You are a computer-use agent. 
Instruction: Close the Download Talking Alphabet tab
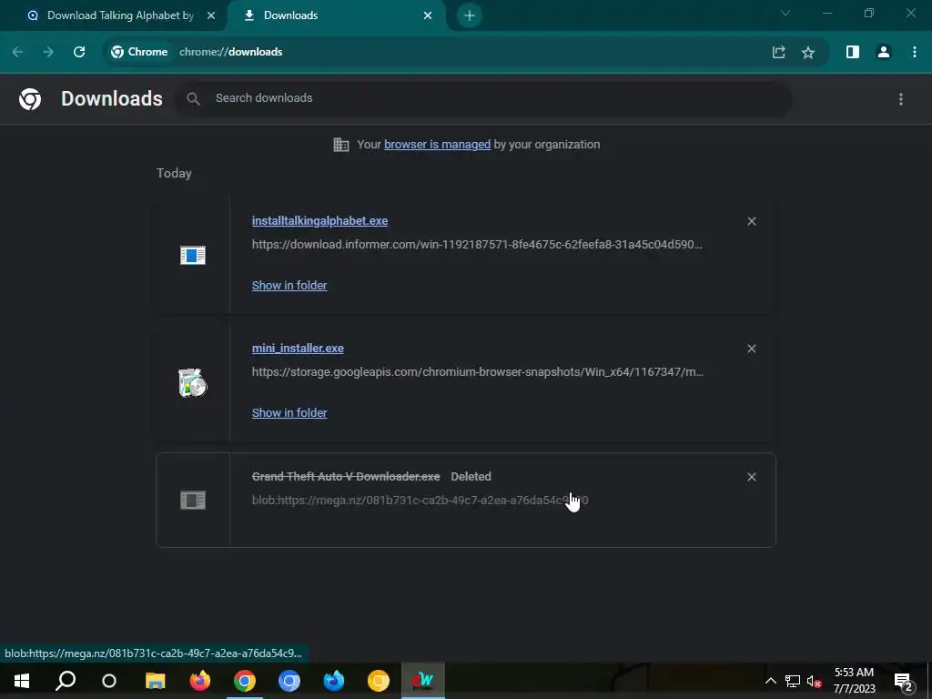click(x=211, y=15)
